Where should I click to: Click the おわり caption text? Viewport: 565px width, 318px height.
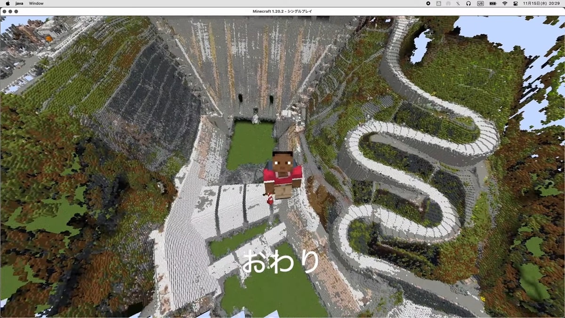pyautogui.click(x=281, y=261)
